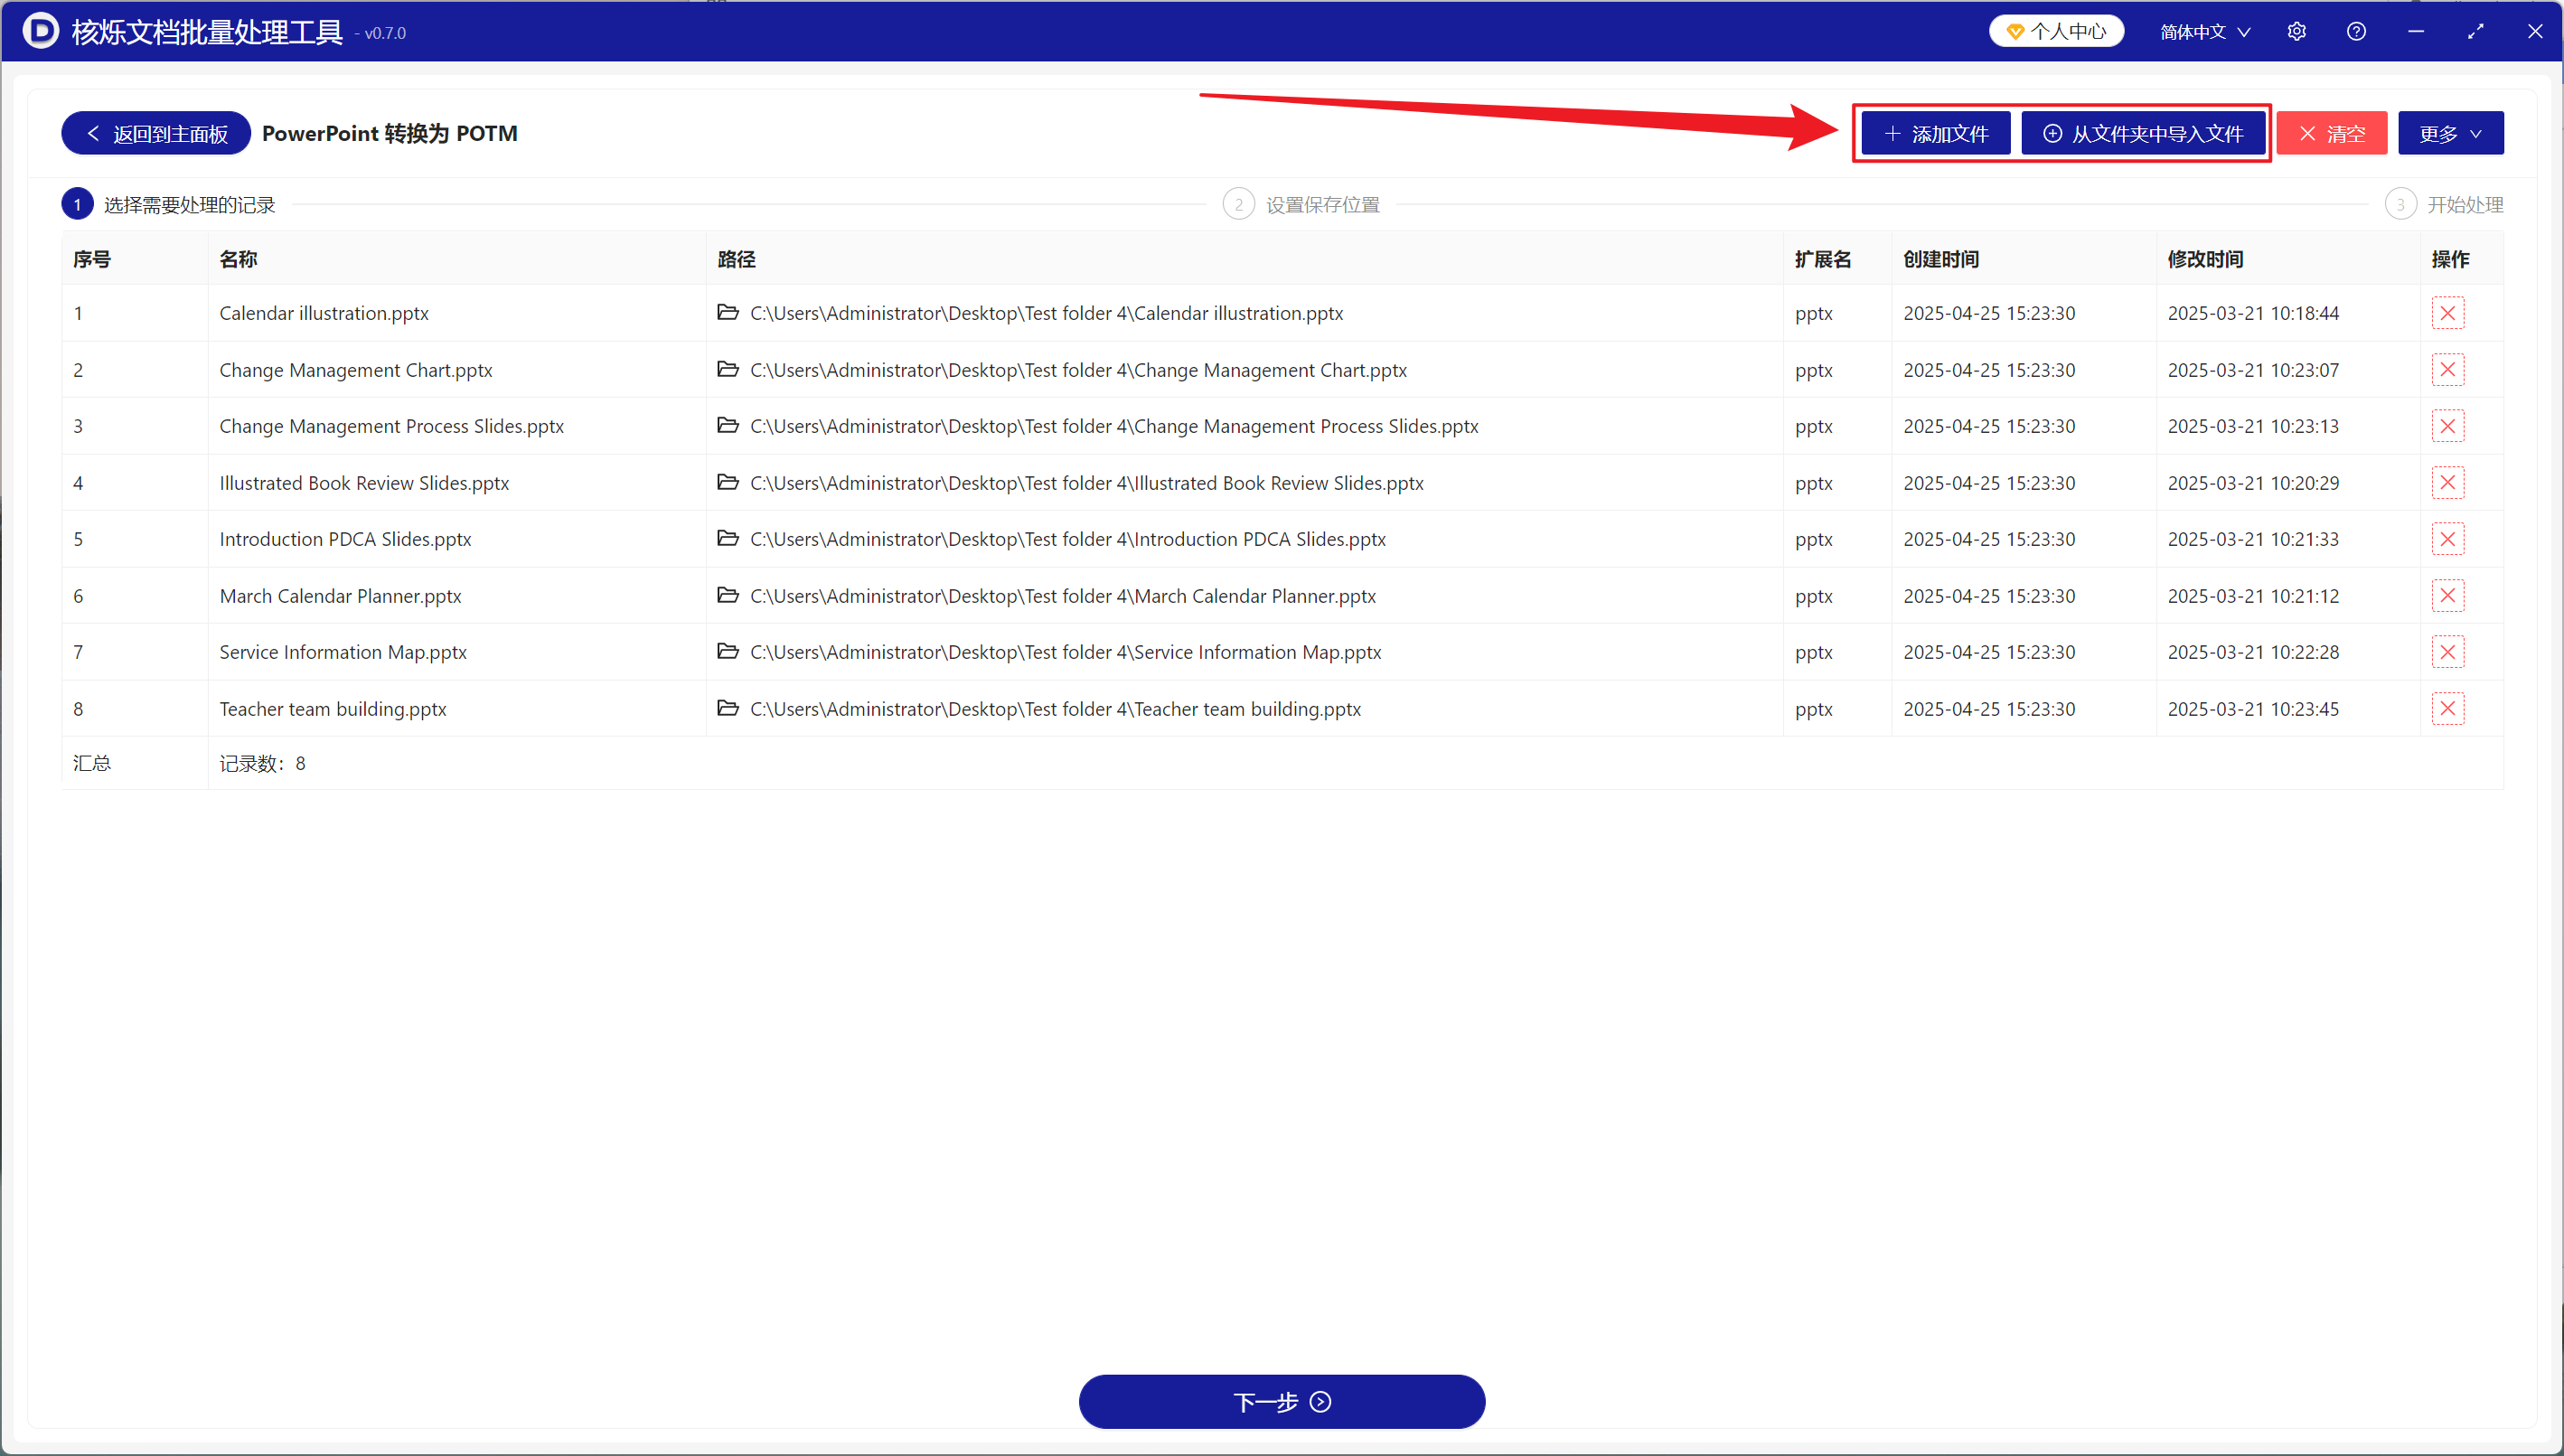Open folder icon for Introduction PDCA Slides path
Screen dimensions: 2564x1456
728,538
